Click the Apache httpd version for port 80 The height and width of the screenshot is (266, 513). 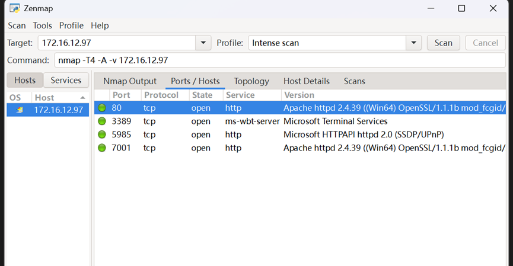[x=394, y=108]
